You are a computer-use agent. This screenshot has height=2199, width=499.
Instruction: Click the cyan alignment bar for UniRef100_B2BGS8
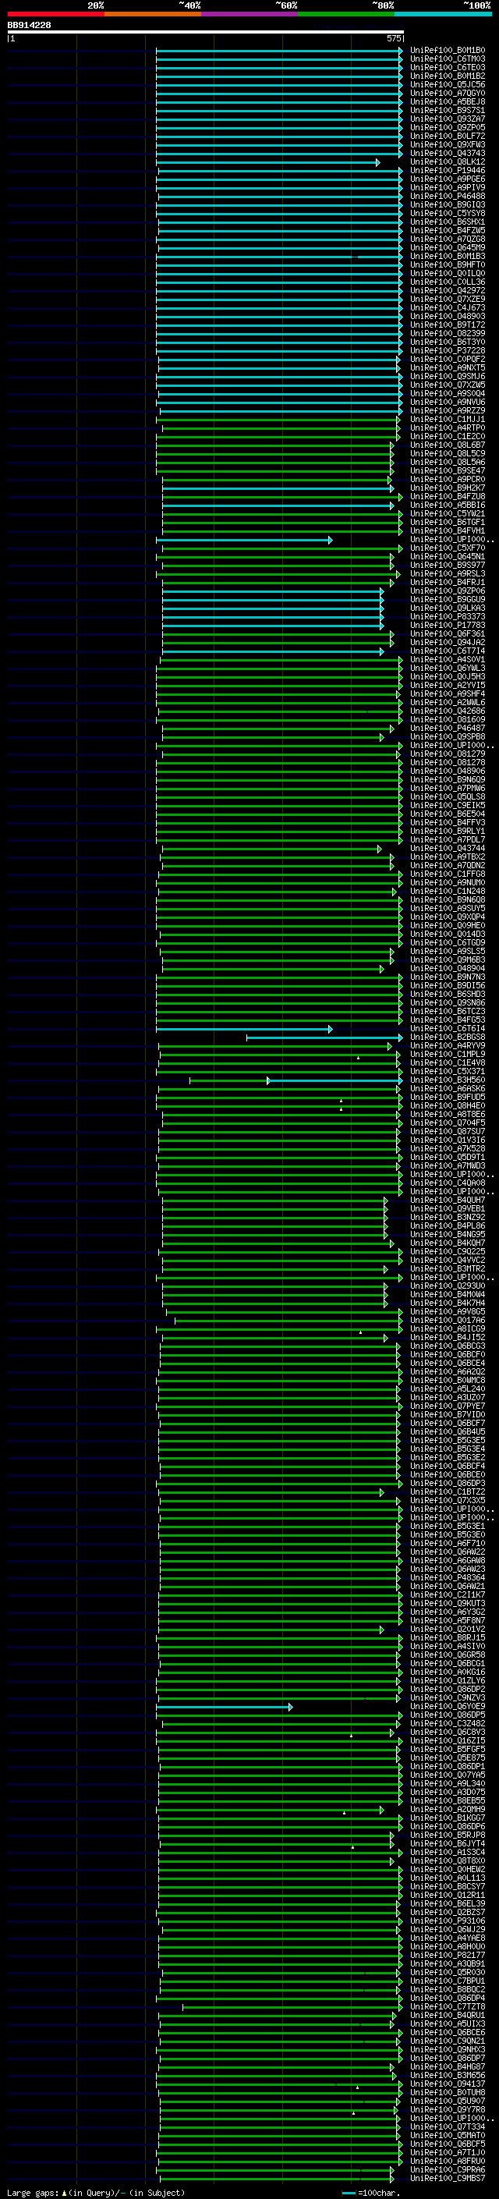[x=325, y=1037]
